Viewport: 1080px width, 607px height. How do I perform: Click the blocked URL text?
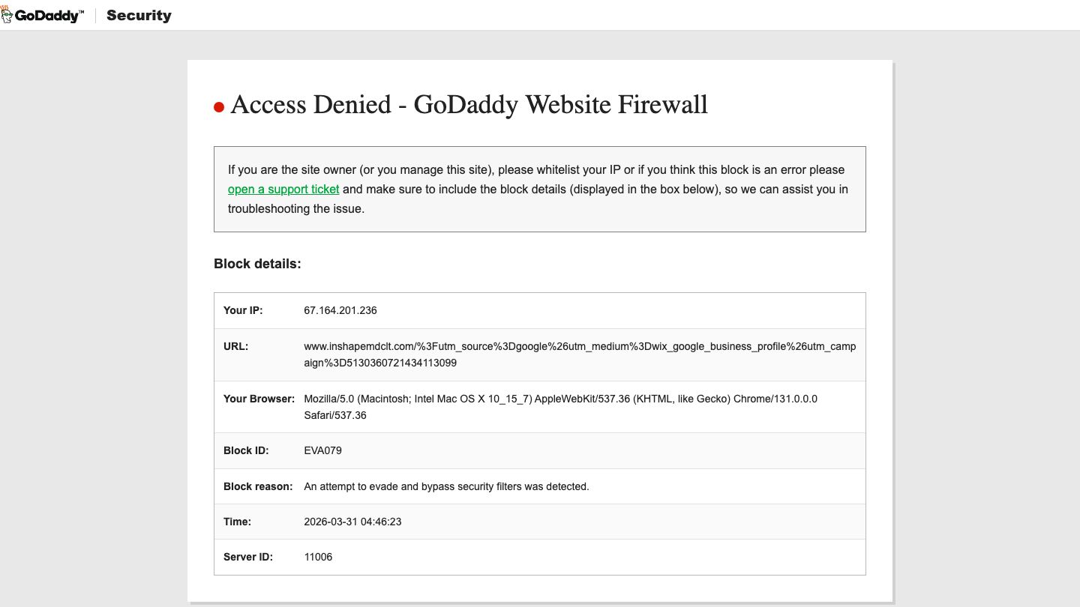point(580,354)
